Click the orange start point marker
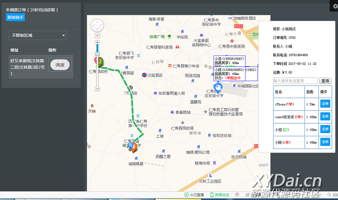This screenshot has width=338, height=200. (134, 147)
